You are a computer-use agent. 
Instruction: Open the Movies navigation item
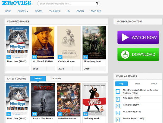39,11
